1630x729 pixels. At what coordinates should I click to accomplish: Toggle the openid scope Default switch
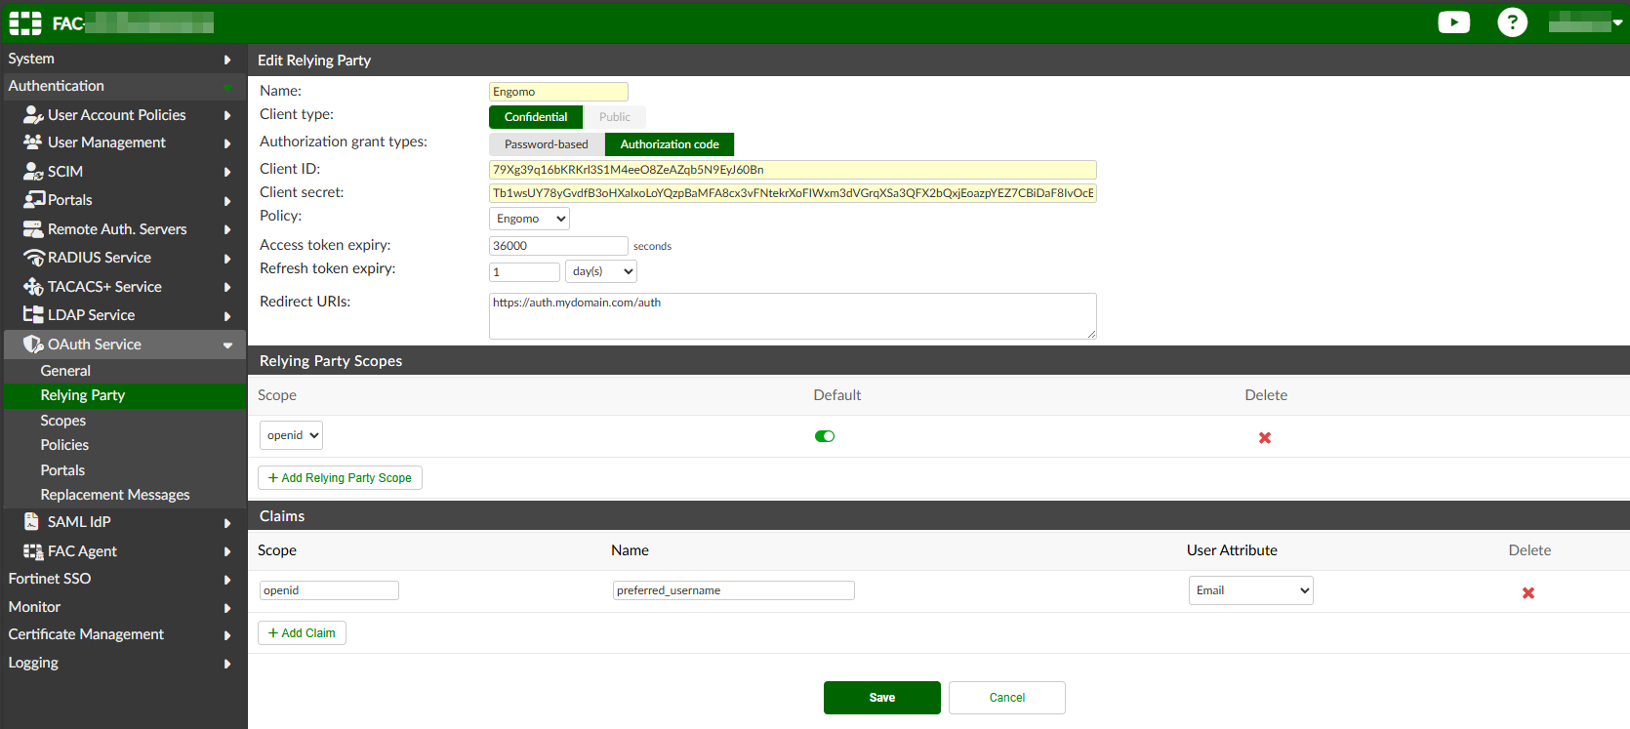pyautogui.click(x=825, y=436)
